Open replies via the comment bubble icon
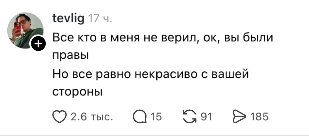 click(140, 117)
